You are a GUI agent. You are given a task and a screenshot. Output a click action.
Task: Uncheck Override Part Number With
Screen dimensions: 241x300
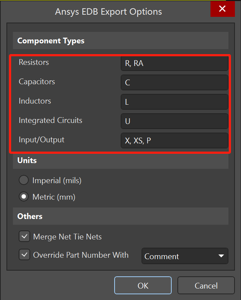tap(24, 255)
